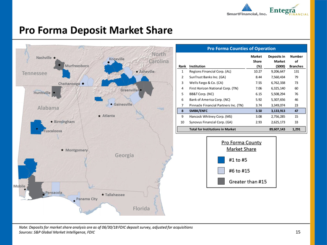Select the 1,291 total branches value
The image size is (327, 245).
pos(296,129)
